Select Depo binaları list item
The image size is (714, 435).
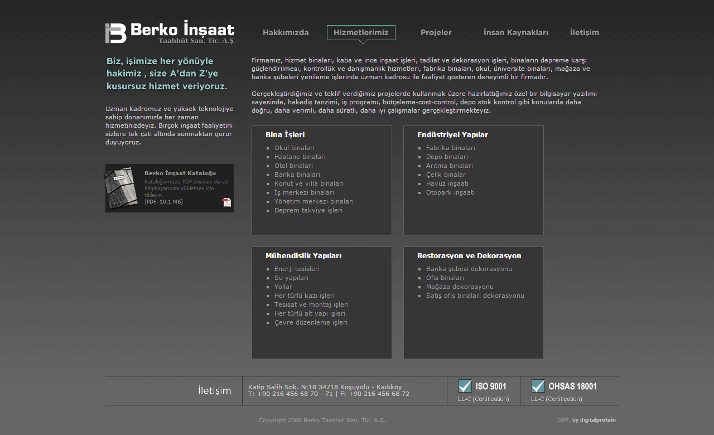click(x=447, y=157)
